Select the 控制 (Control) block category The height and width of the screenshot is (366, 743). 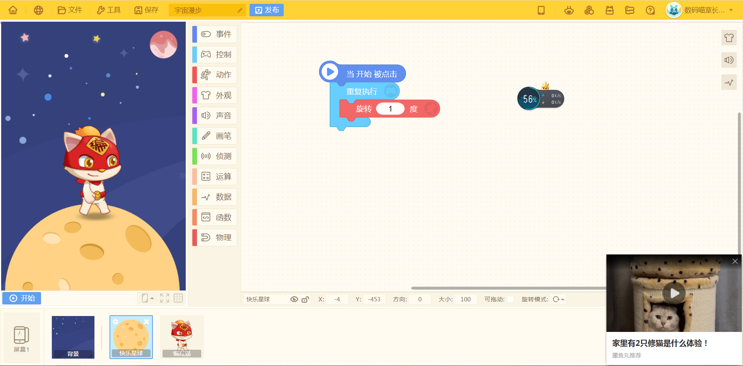coord(215,55)
